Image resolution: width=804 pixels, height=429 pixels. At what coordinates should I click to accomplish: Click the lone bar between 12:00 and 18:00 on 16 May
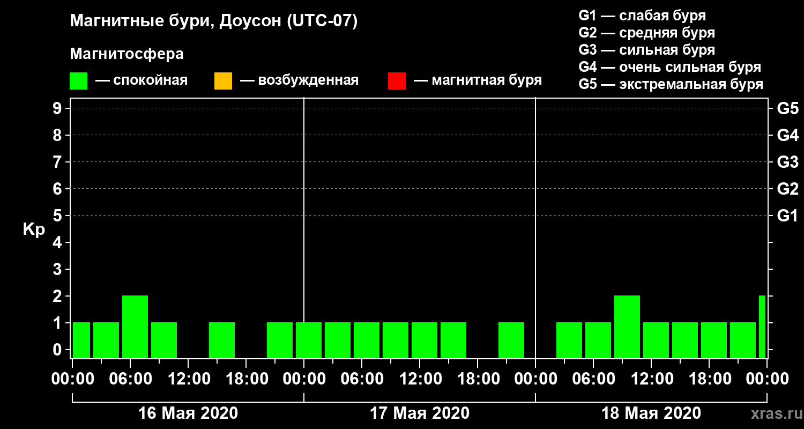222,340
